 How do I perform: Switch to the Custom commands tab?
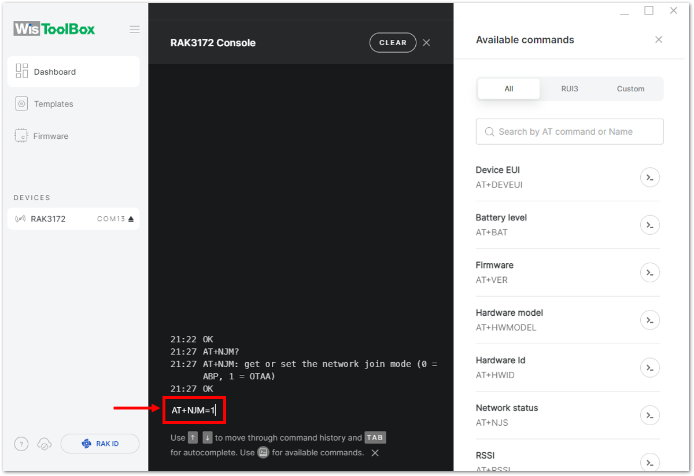point(630,89)
